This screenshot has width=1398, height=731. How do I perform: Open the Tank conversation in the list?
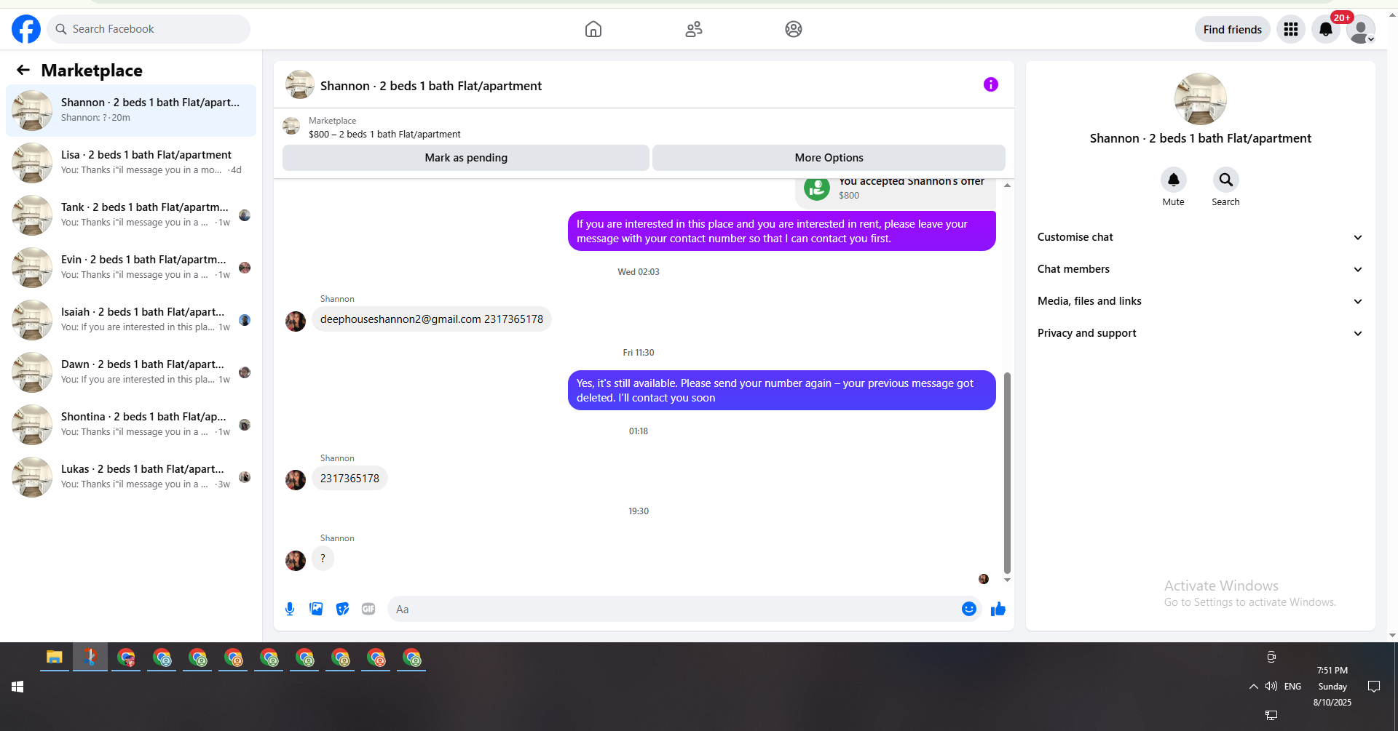coord(131,215)
